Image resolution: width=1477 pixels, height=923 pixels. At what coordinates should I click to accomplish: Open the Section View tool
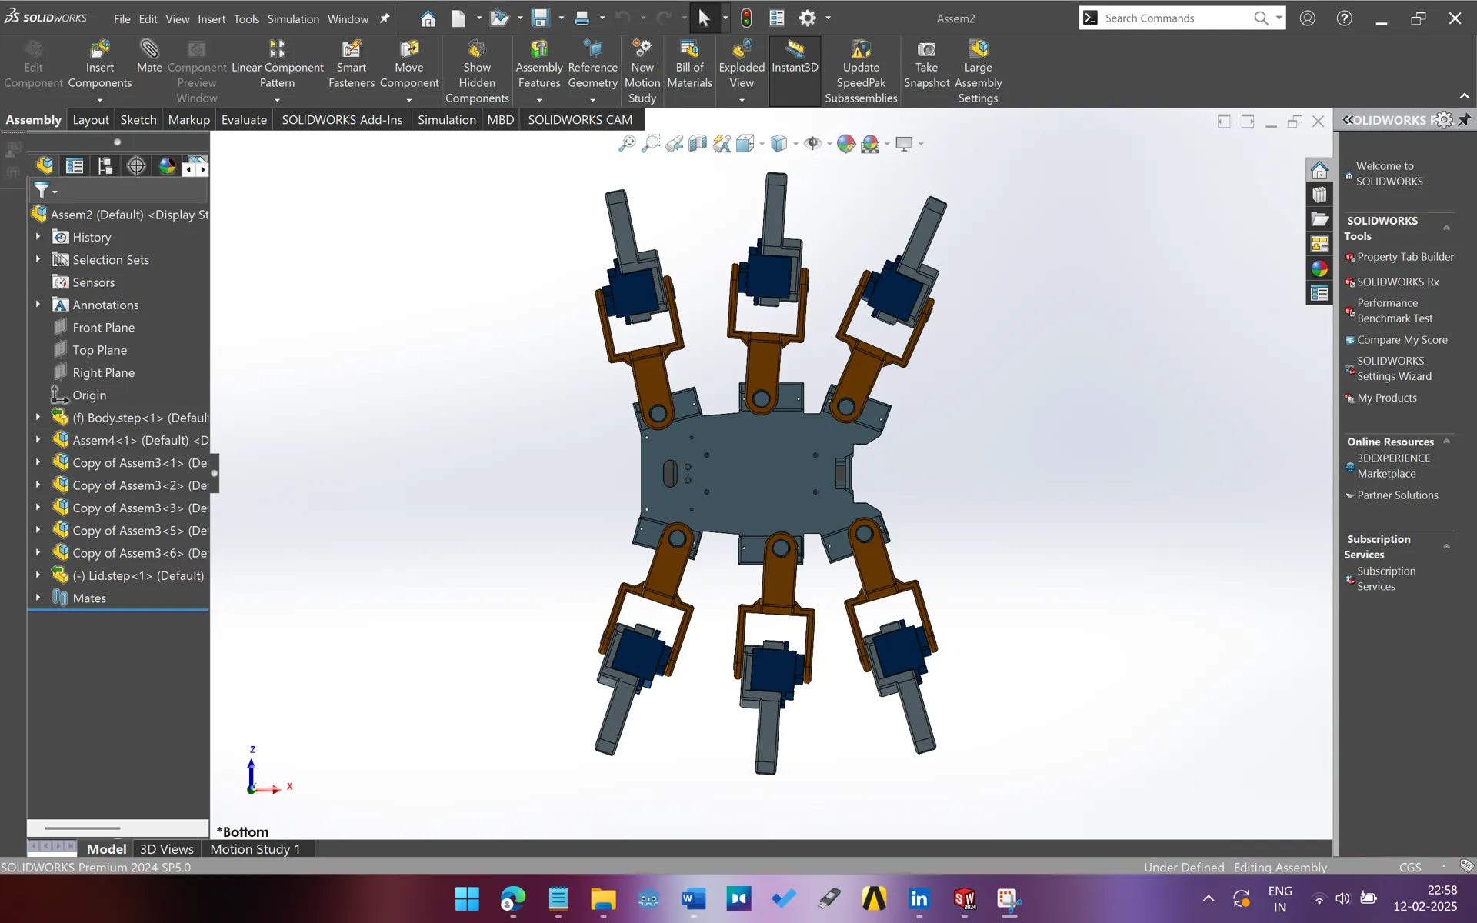pos(698,144)
